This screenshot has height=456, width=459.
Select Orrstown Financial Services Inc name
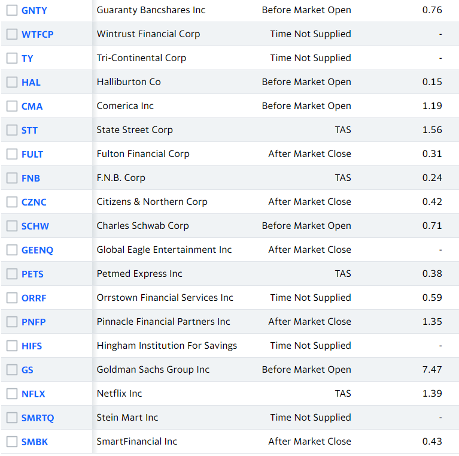click(165, 298)
